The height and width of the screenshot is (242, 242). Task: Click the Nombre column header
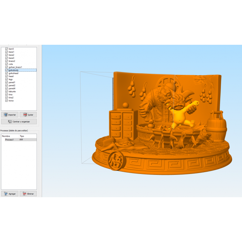click(6, 136)
